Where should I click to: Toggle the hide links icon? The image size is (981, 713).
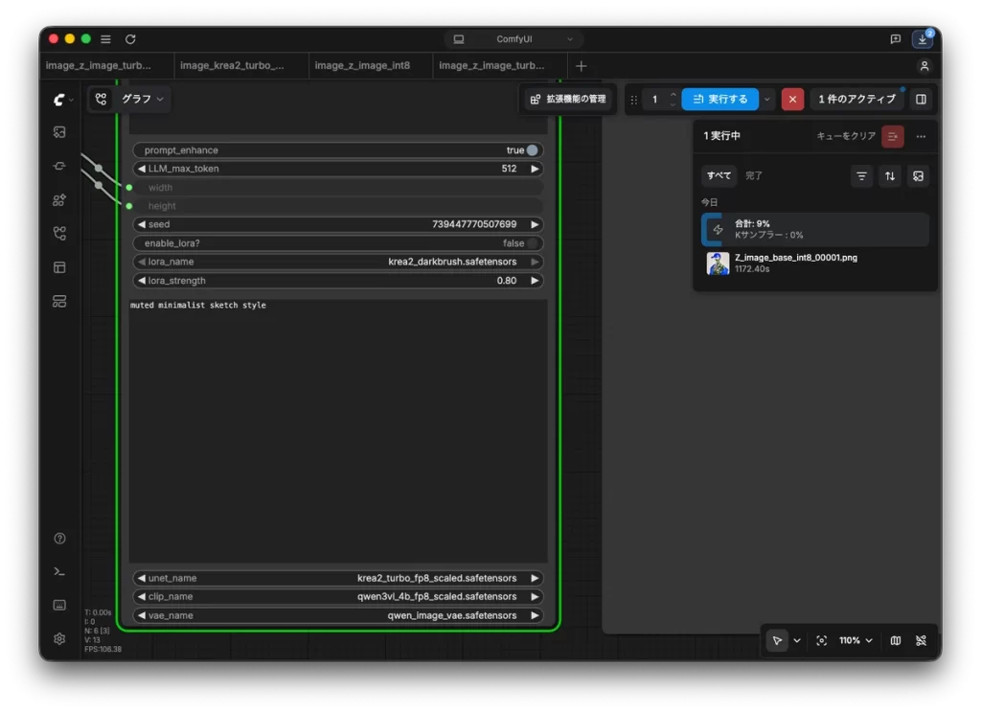click(921, 640)
